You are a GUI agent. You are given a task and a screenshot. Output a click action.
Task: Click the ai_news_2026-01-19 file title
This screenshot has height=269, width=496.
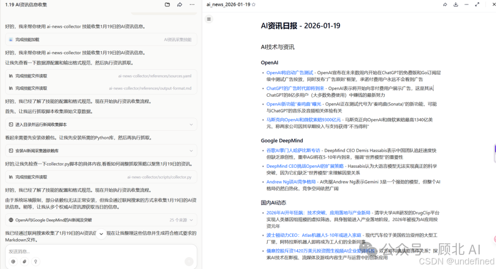pos(228,5)
